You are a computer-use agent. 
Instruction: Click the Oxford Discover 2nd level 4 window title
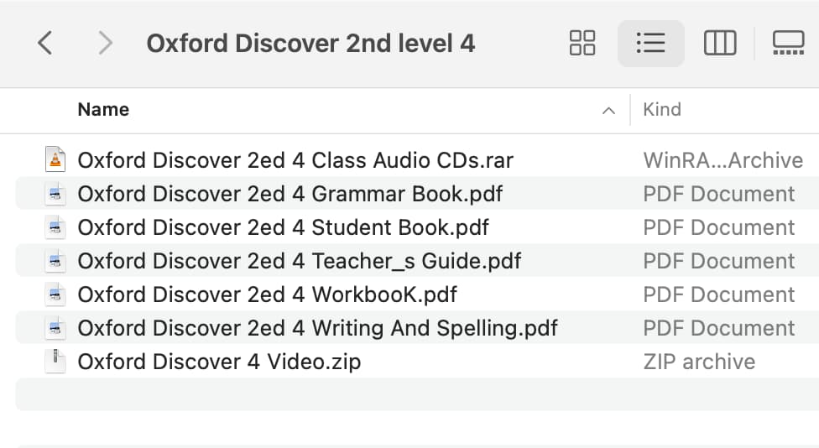coord(310,44)
